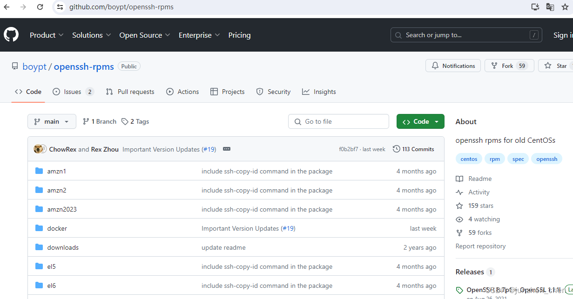Expand the Open Source menu
Screen dimensions: 573x299
click(145, 35)
